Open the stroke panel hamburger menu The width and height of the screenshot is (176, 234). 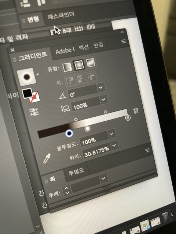point(147,150)
